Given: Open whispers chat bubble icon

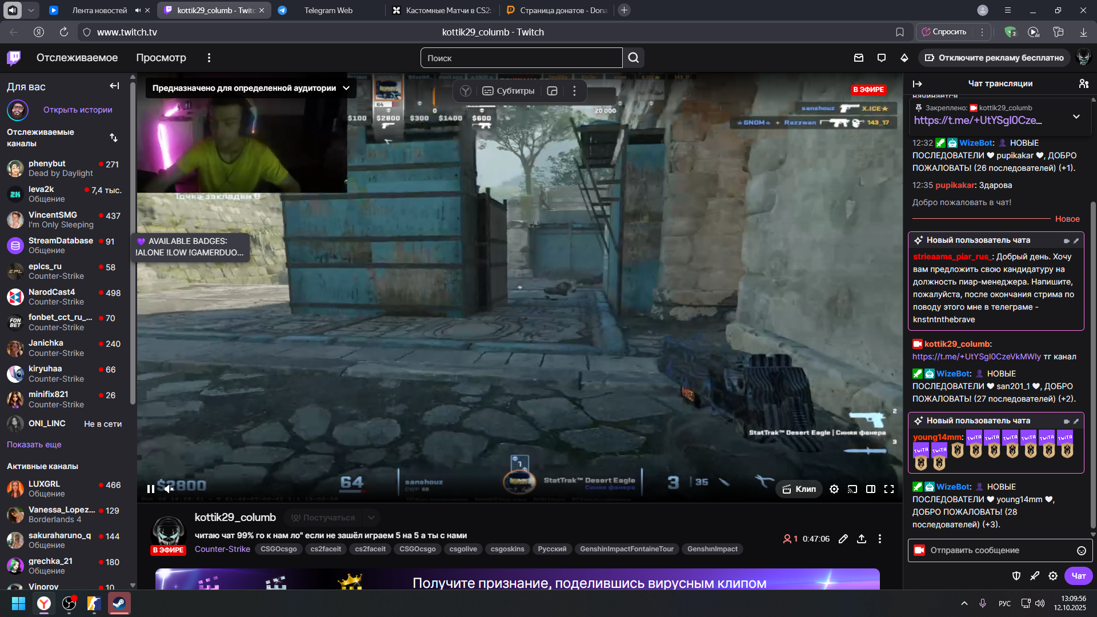Looking at the screenshot, I should point(882,58).
